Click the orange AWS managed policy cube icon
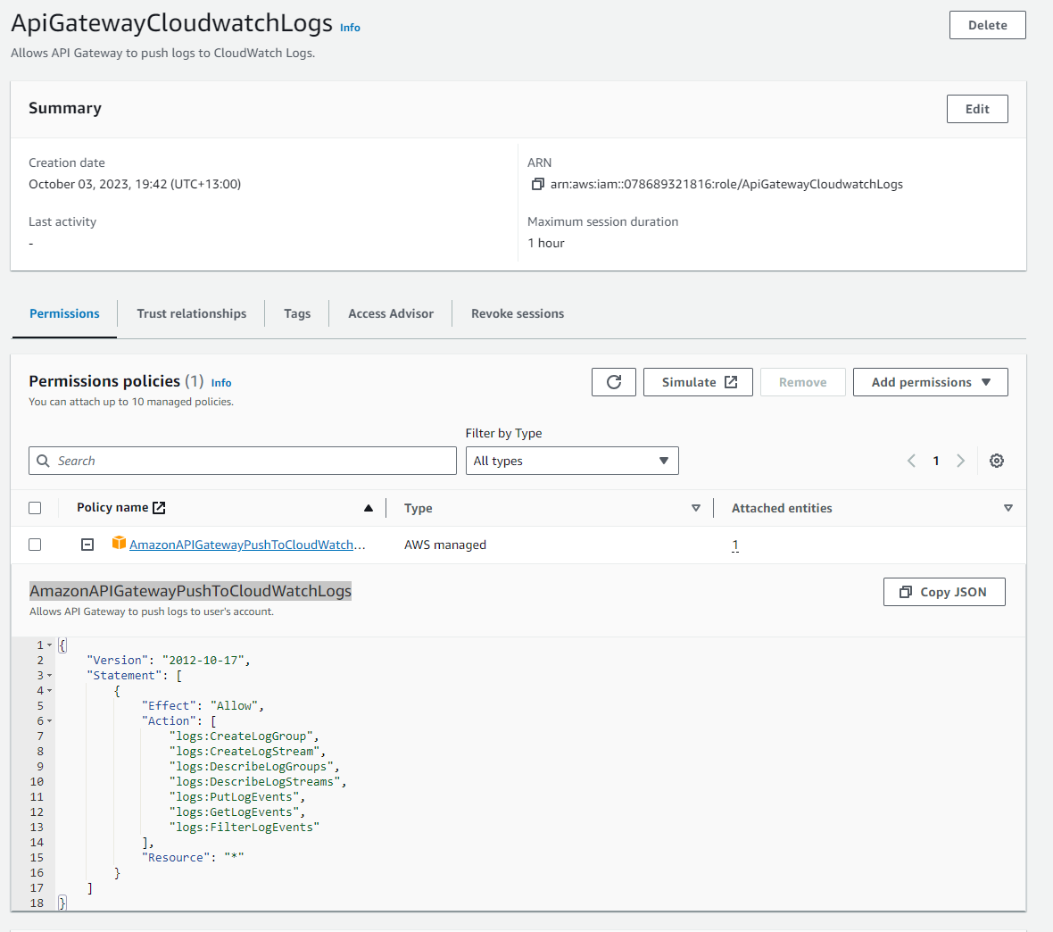Image resolution: width=1053 pixels, height=932 pixels. pos(119,543)
